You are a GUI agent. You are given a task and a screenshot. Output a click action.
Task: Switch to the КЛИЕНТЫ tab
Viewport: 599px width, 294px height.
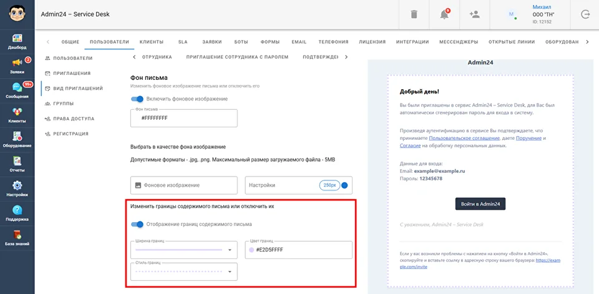pyautogui.click(x=152, y=42)
